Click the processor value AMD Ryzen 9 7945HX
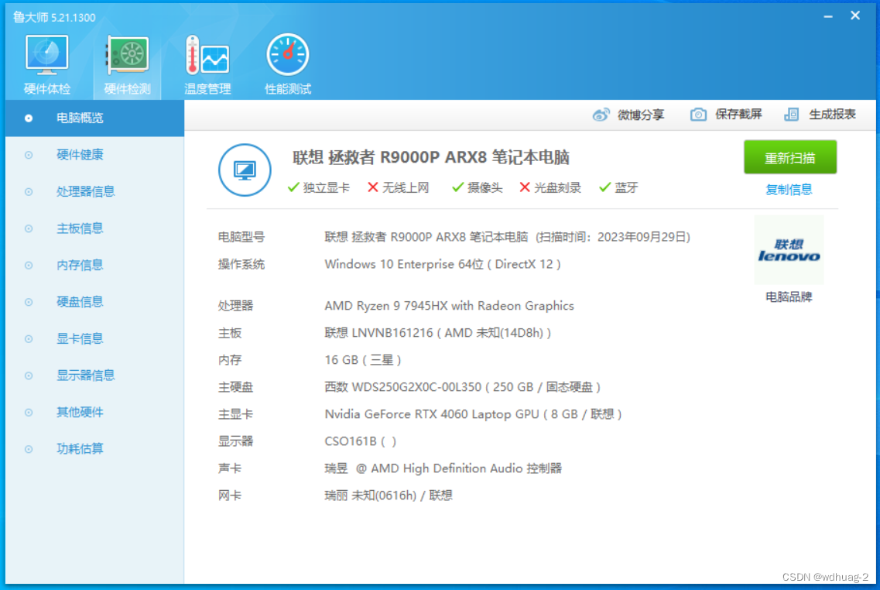 pyautogui.click(x=449, y=306)
